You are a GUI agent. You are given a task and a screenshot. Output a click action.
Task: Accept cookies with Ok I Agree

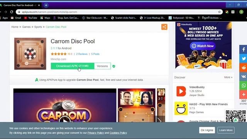point(207,130)
